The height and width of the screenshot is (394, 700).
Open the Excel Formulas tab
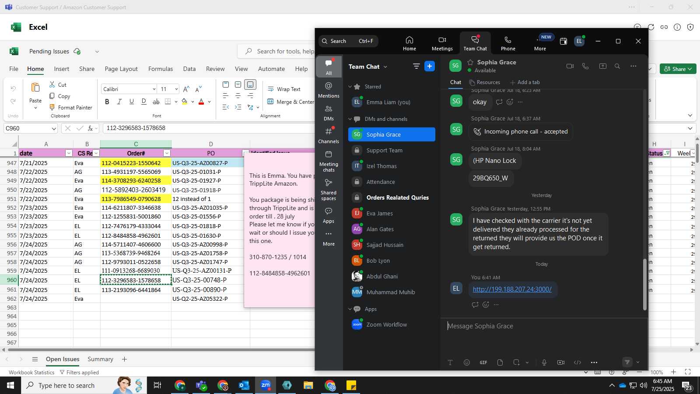coord(161,69)
